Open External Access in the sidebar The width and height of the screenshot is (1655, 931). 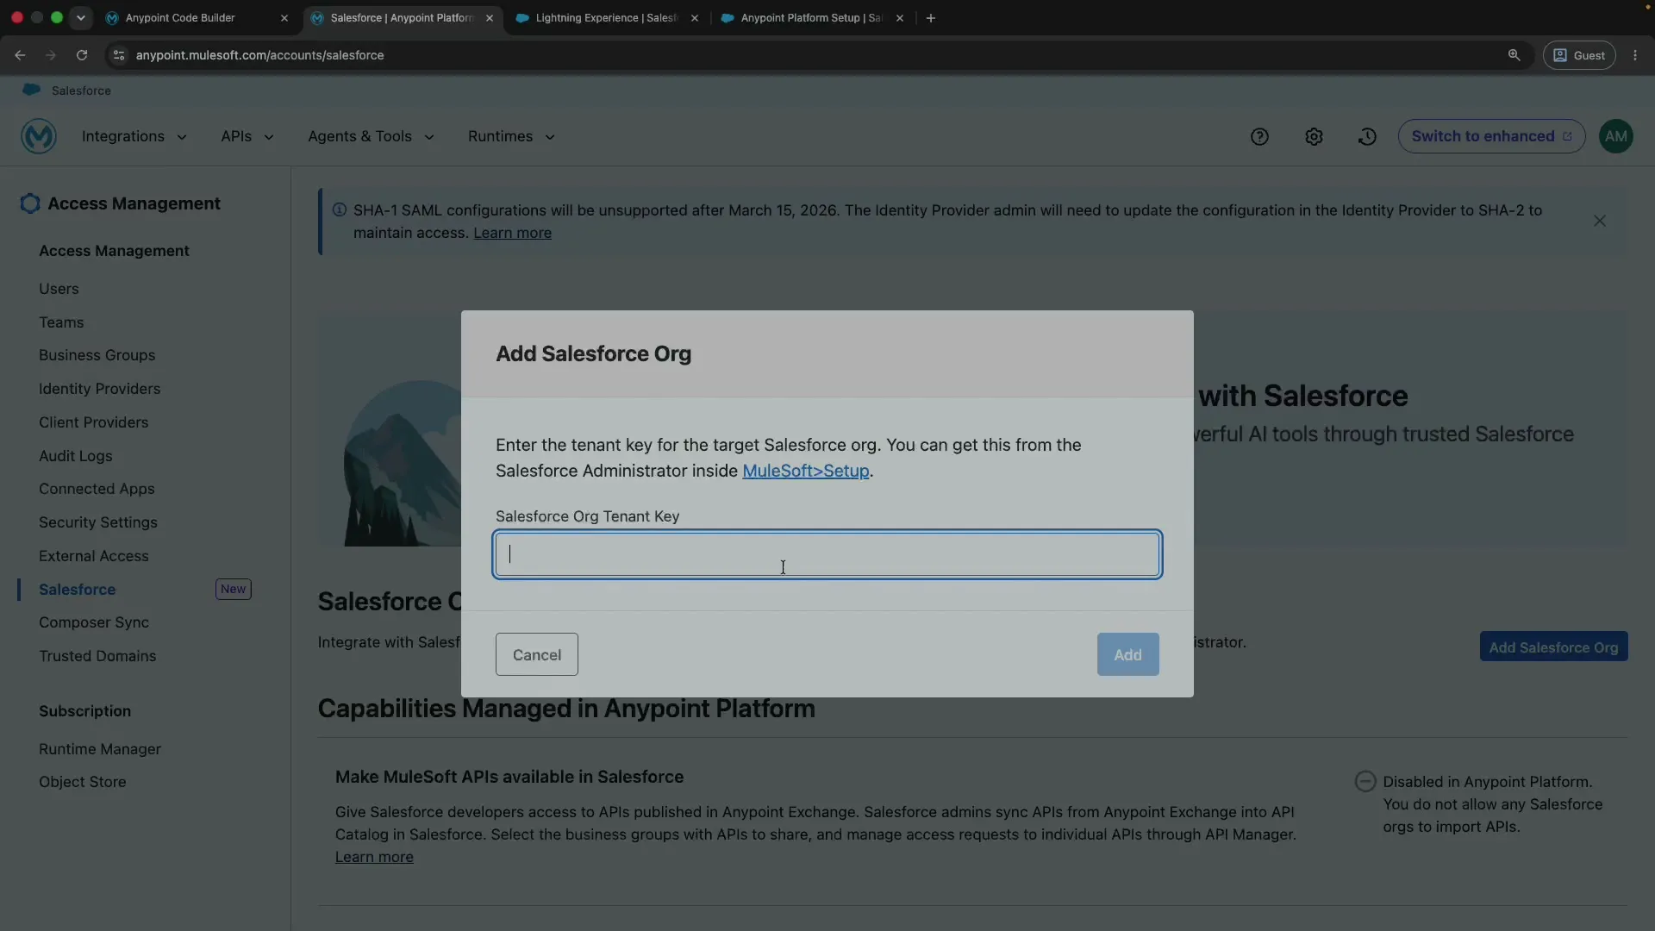93,556
